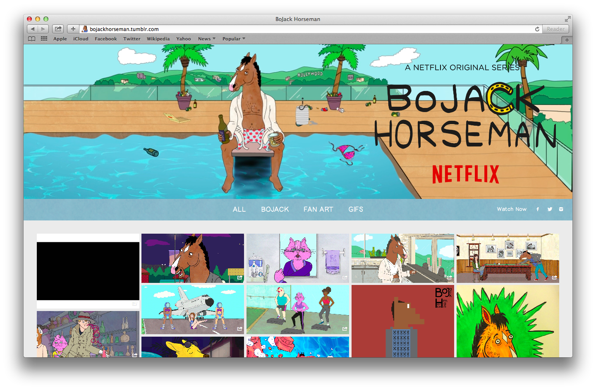The image size is (596, 390).
Task: Open the Wikipedia bookmark
Action: pos(158,39)
